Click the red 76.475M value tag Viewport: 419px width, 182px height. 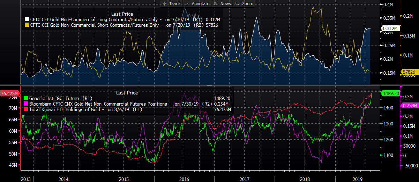(x=10, y=93)
